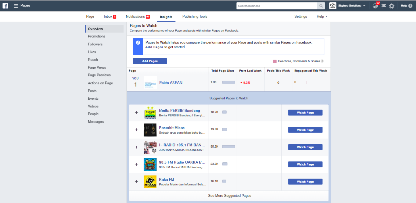
Task: Open Raka FM title link
Action: coord(166,179)
